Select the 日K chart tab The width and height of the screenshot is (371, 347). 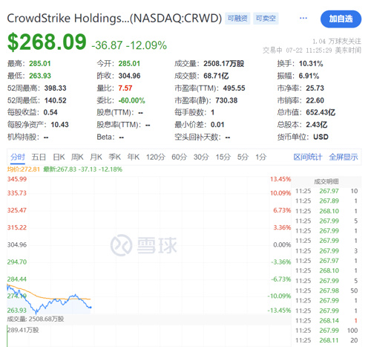tap(59, 157)
